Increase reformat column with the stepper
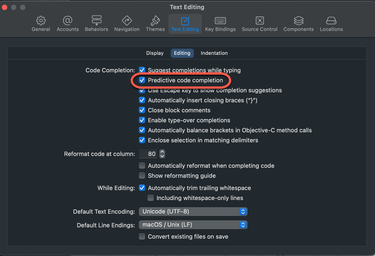375x256 pixels. point(162,152)
